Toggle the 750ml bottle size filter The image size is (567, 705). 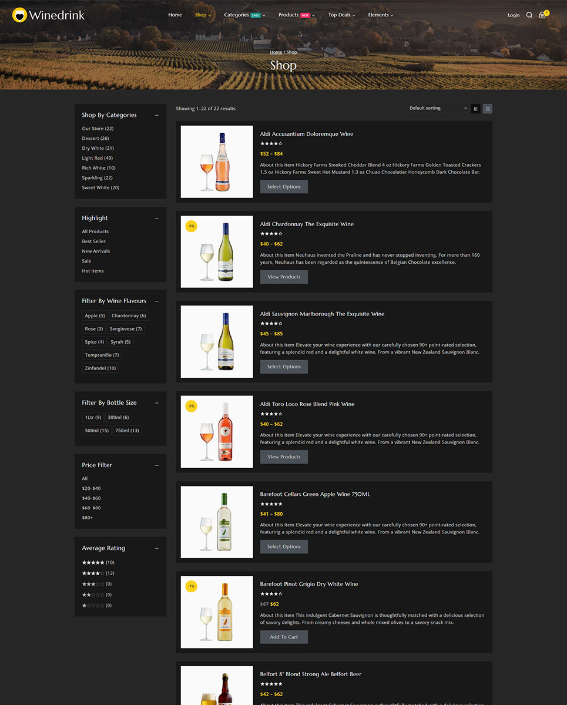pos(127,431)
